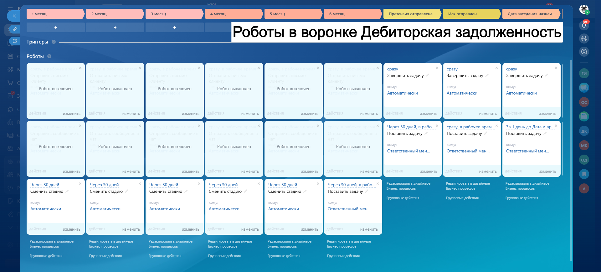The height and width of the screenshot is (272, 601).
Task: Click the vertical scrollbar on the right edge
Action: [x=571, y=157]
